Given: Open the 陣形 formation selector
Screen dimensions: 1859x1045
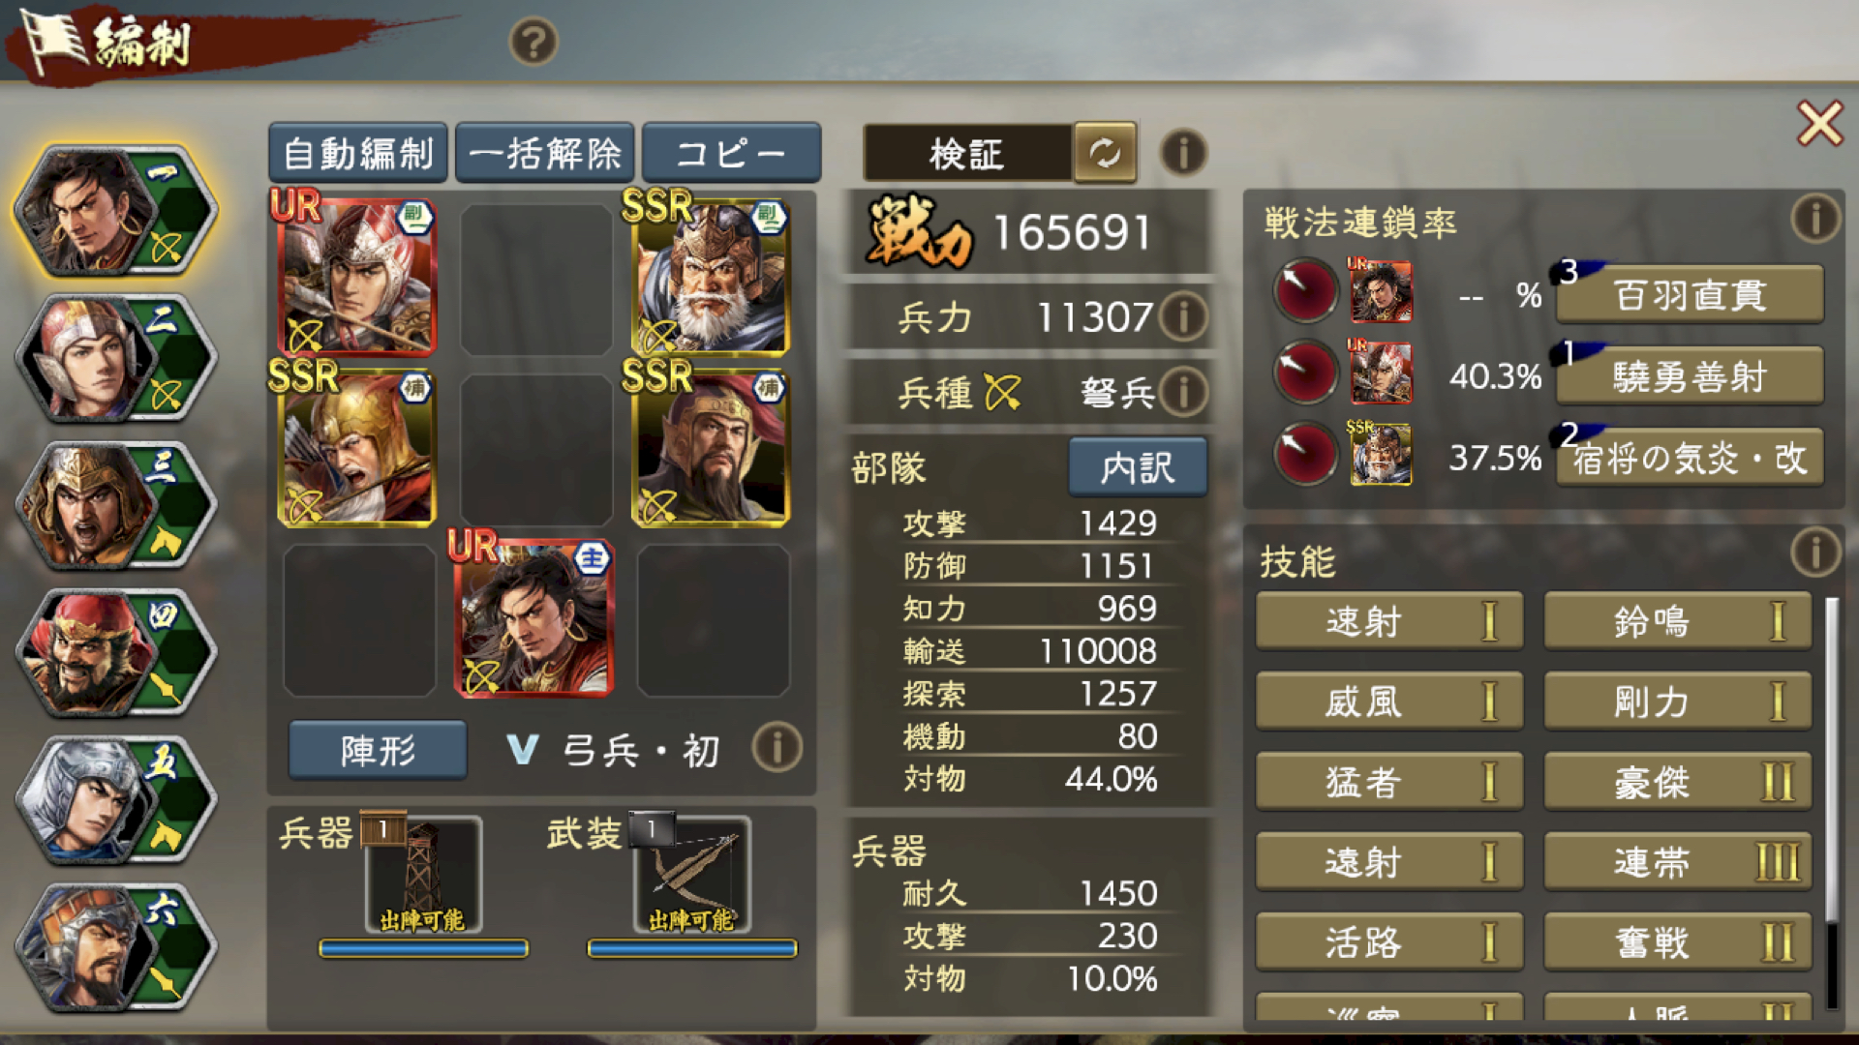Looking at the screenshot, I should [x=378, y=750].
